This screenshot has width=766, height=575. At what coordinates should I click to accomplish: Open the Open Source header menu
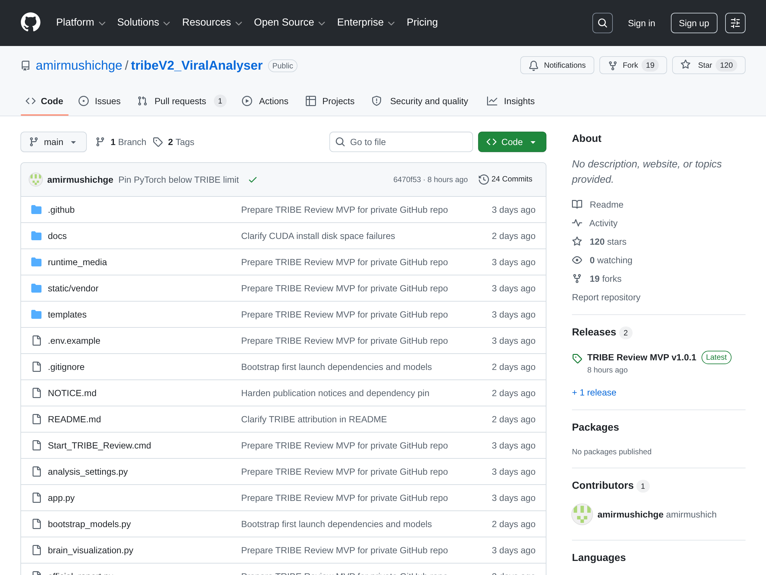pos(289,23)
